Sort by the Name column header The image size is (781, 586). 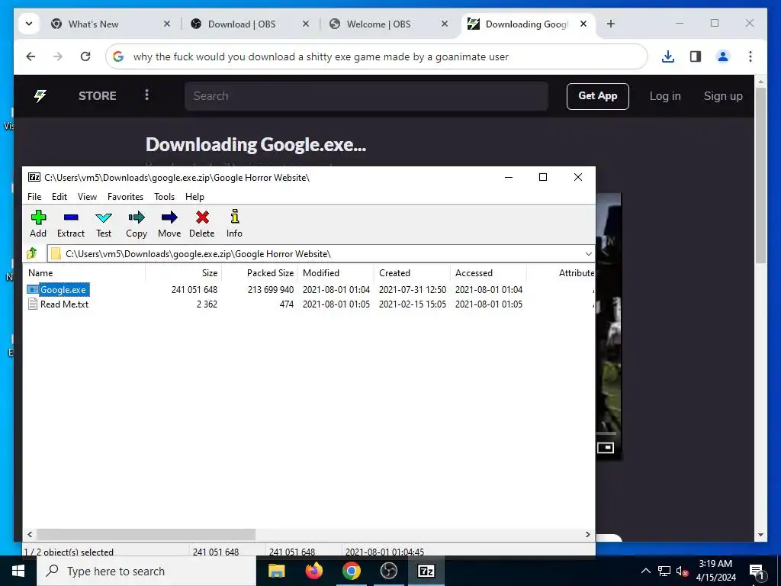[x=85, y=273]
